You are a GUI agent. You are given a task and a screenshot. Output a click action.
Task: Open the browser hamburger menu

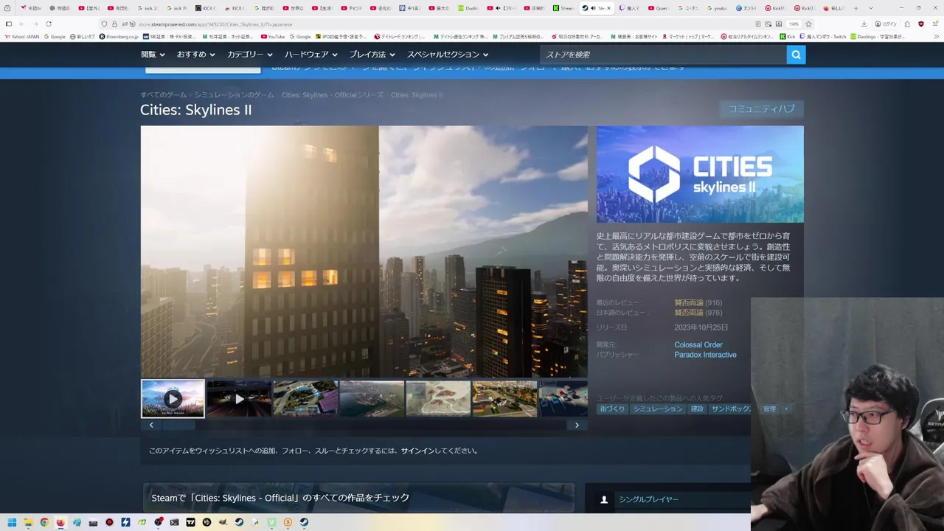pos(934,24)
